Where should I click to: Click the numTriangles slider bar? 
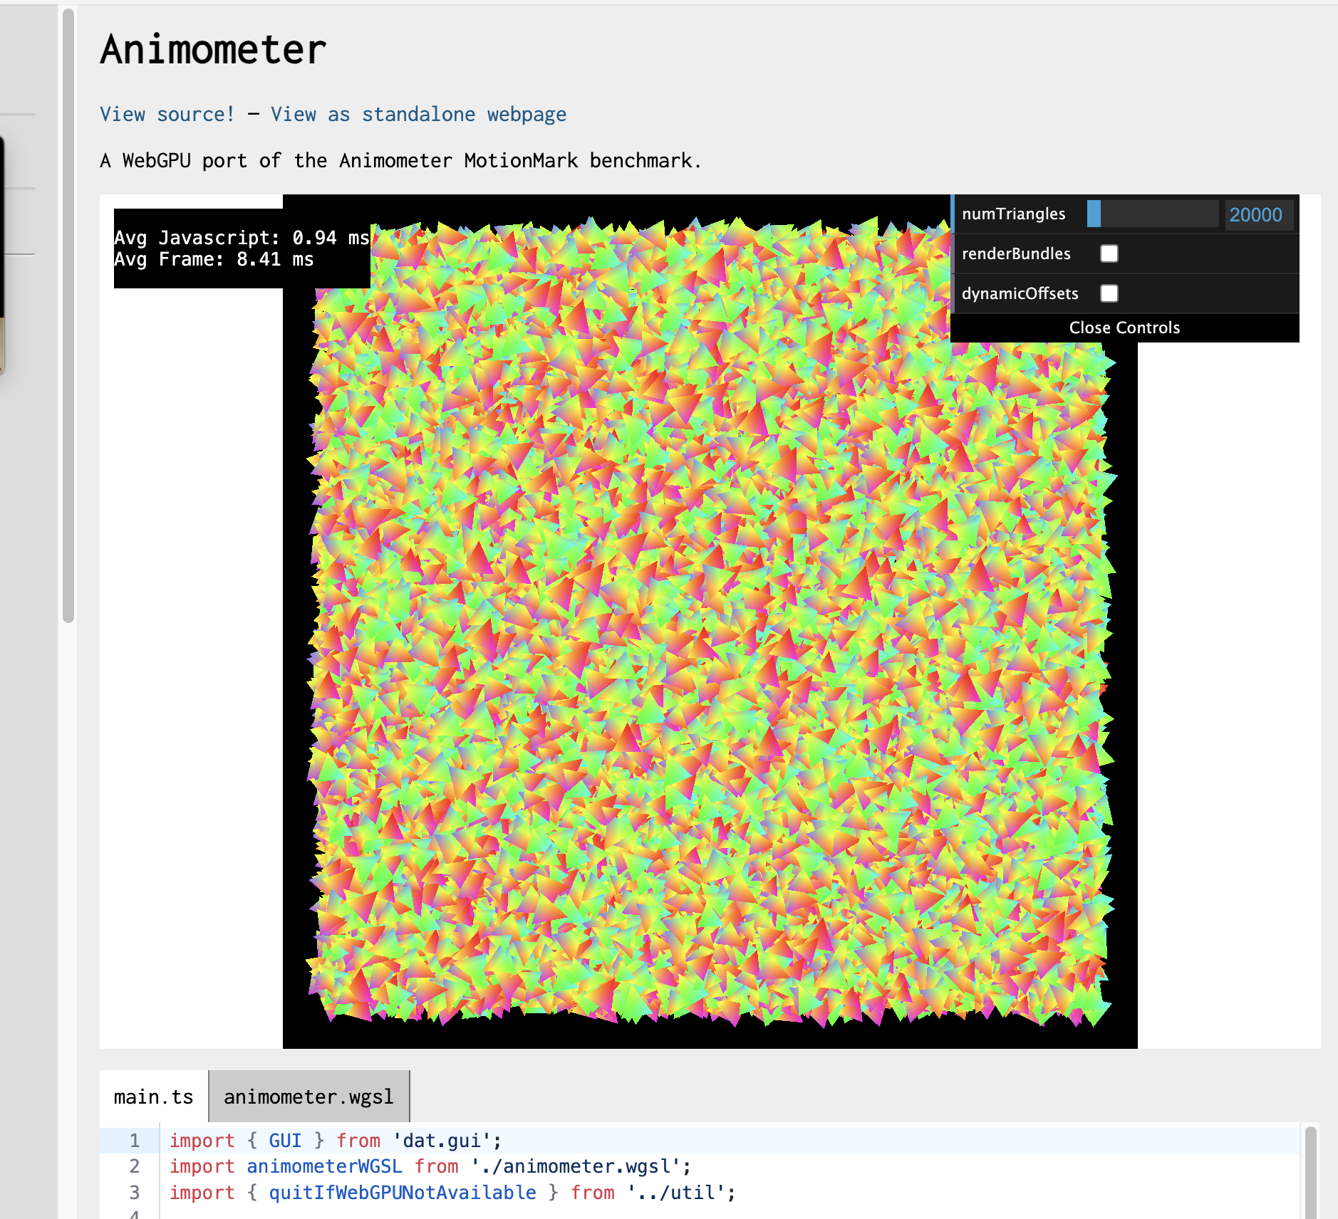coord(1152,214)
